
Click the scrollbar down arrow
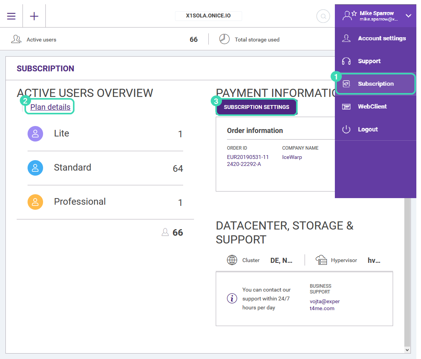[407, 350]
